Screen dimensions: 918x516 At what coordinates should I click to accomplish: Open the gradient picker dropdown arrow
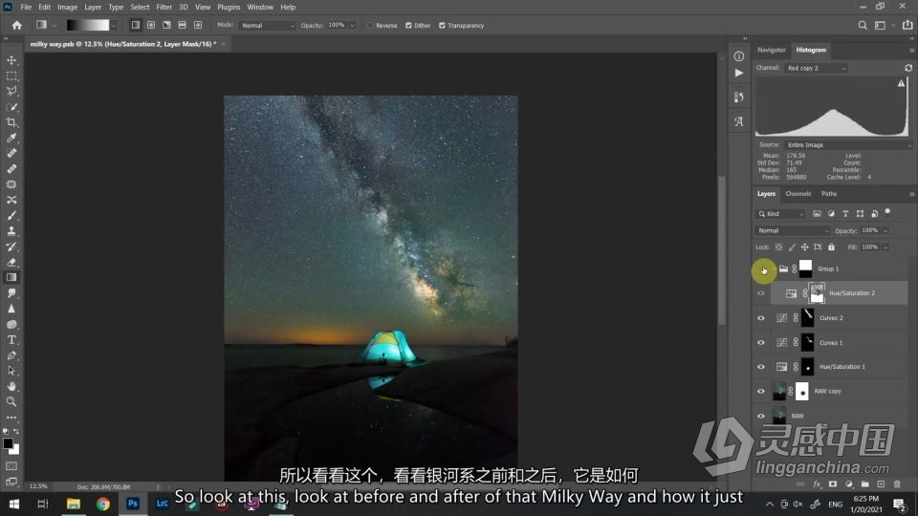(114, 26)
